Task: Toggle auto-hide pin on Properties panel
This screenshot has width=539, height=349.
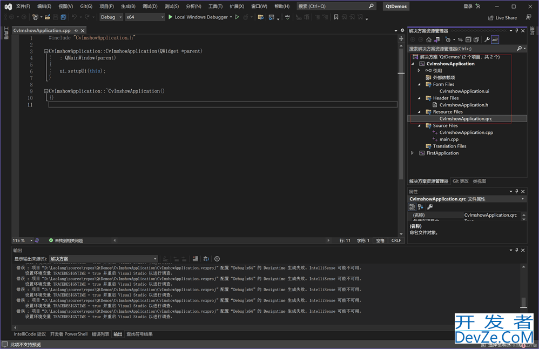Action: click(517, 191)
